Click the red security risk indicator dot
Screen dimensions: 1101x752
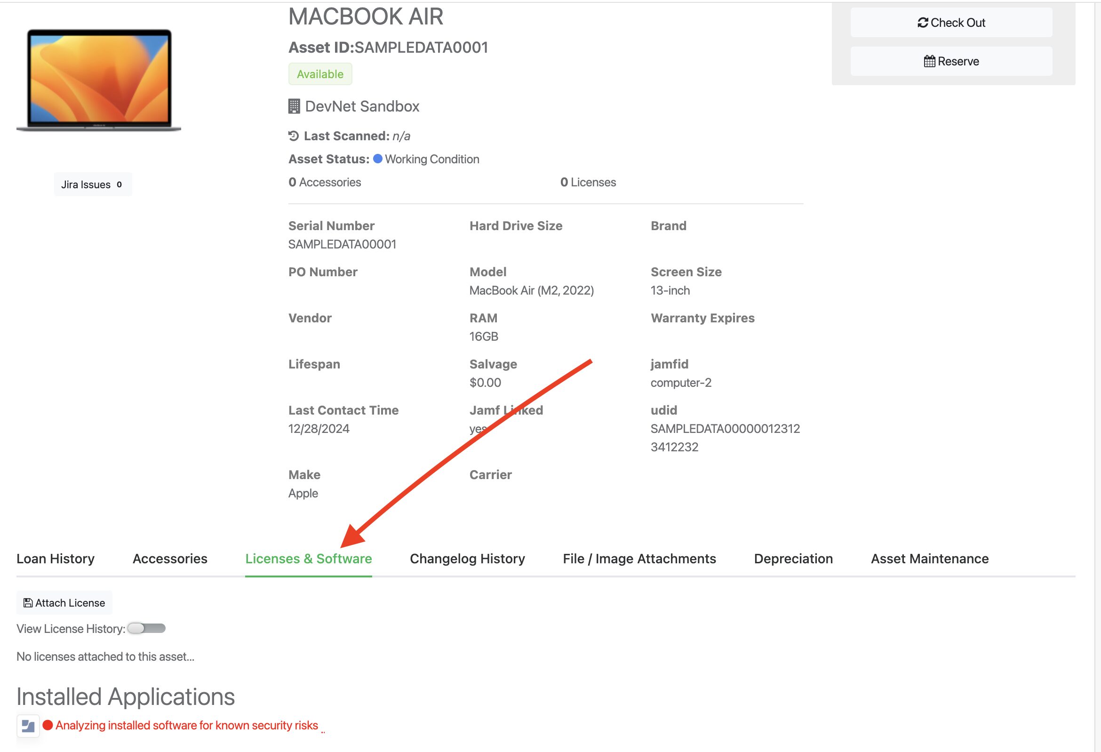[48, 725]
